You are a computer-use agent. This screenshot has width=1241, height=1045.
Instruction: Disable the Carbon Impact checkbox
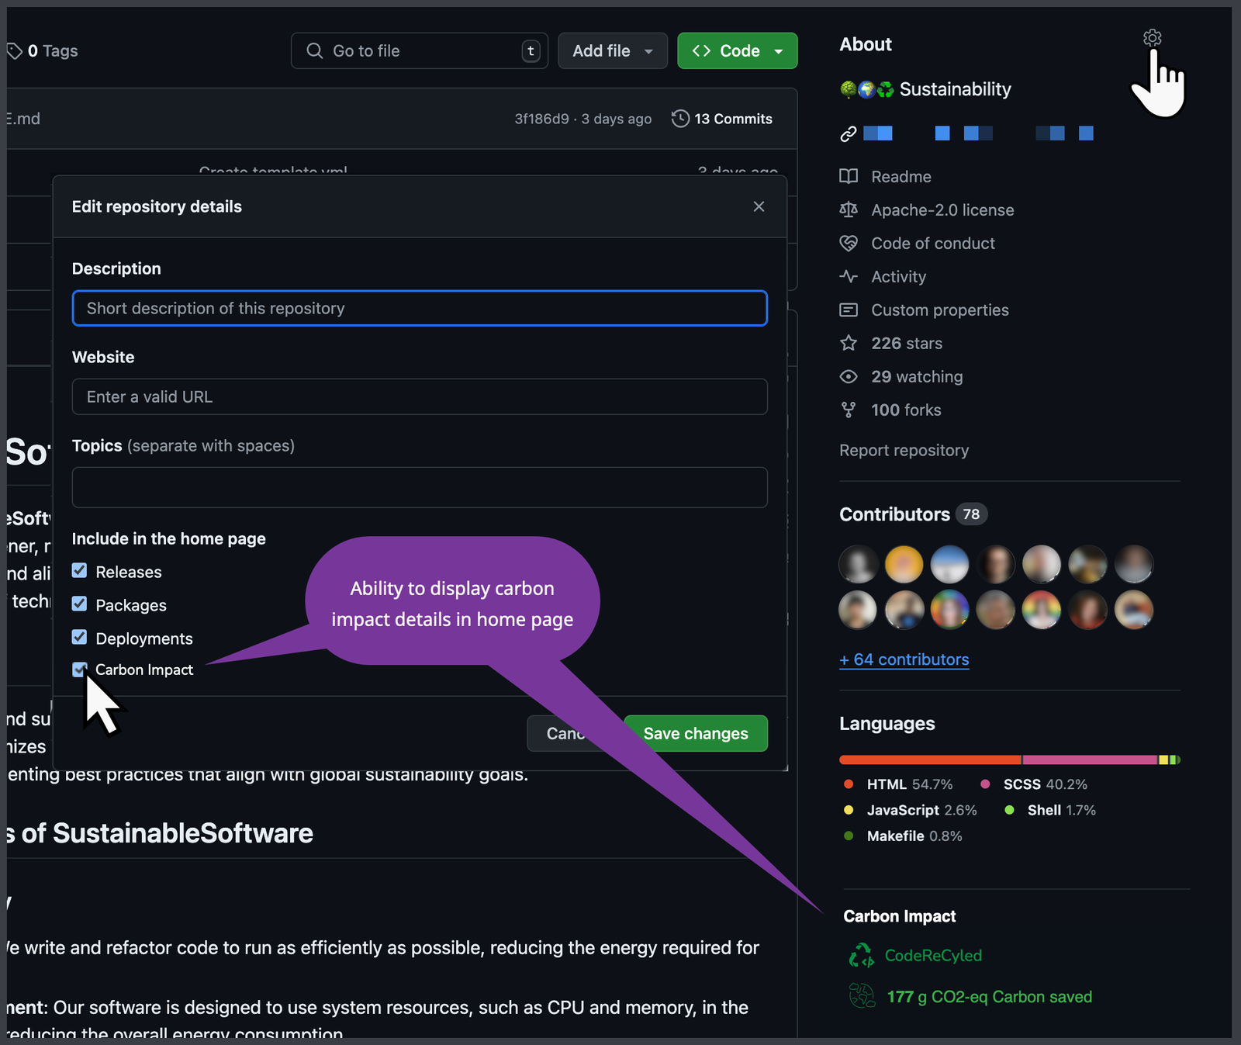80,669
